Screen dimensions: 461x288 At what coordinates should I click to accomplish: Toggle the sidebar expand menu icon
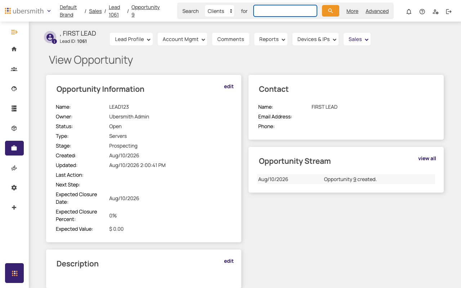[x=14, y=32]
